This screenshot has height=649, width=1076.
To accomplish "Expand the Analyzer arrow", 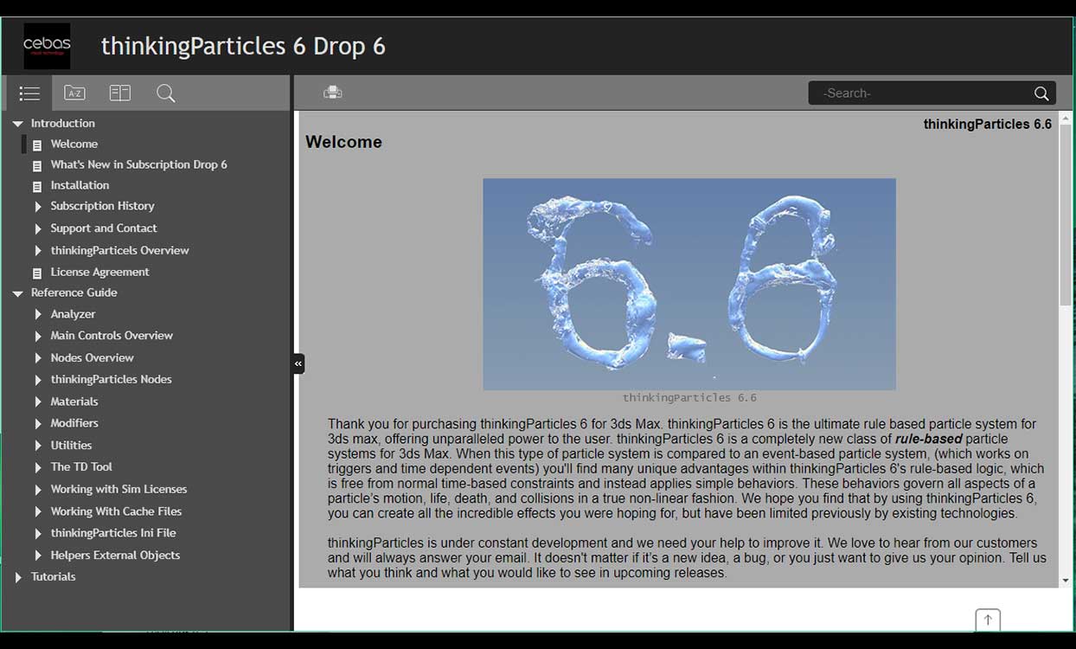I will (x=38, y=315).
